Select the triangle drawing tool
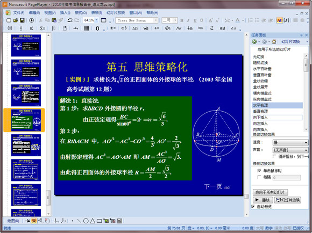Image resolution: width=312 pixels, height=233 pixels. click(93, 221)
